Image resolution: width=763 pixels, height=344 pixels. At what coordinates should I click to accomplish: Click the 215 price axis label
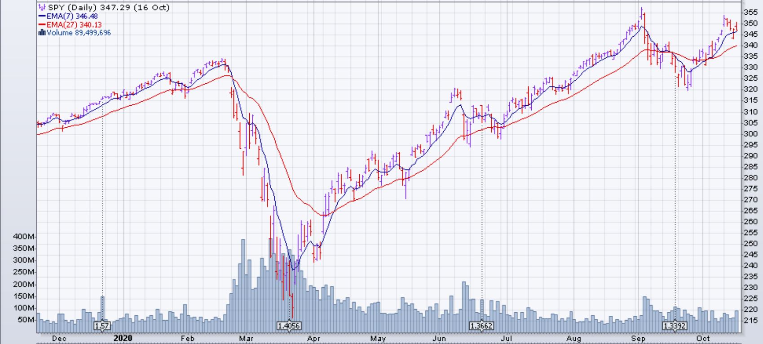pyautogui.click(x=750, y=320)
